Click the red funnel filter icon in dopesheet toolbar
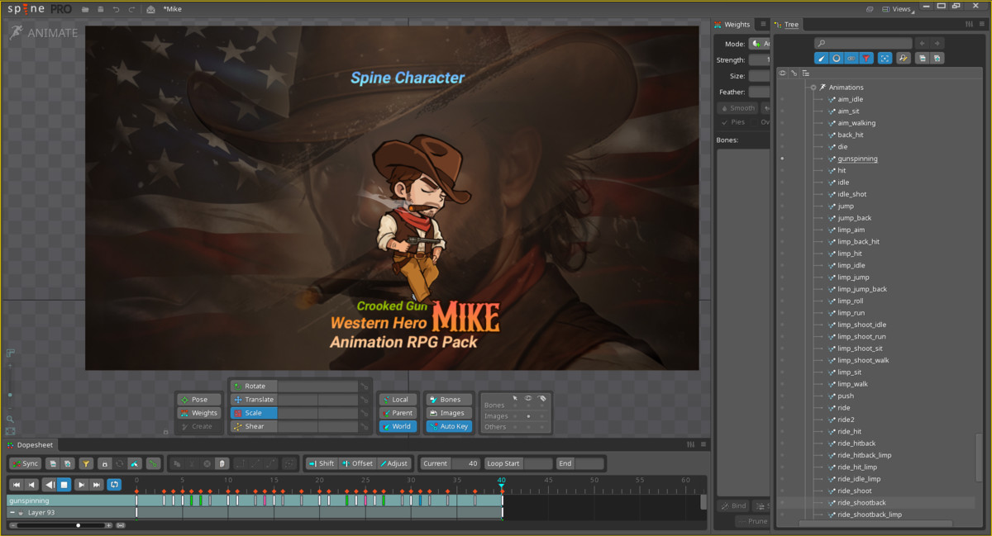The width and height of the screenshot is (992, 536). click(x=86, y=463)
